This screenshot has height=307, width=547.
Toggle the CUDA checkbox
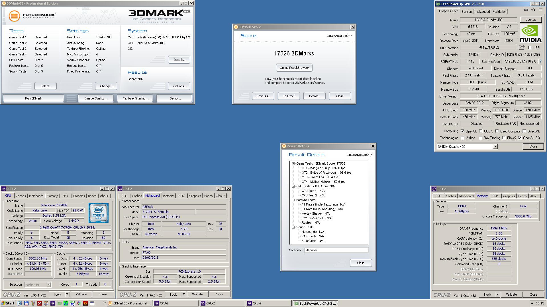(481, 131)
